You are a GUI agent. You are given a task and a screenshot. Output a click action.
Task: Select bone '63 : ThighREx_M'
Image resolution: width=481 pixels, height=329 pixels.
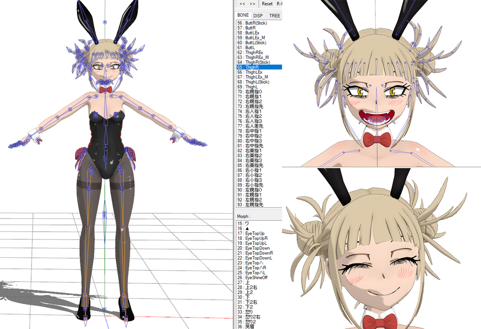pyautogui.click(x=259, y=57)
